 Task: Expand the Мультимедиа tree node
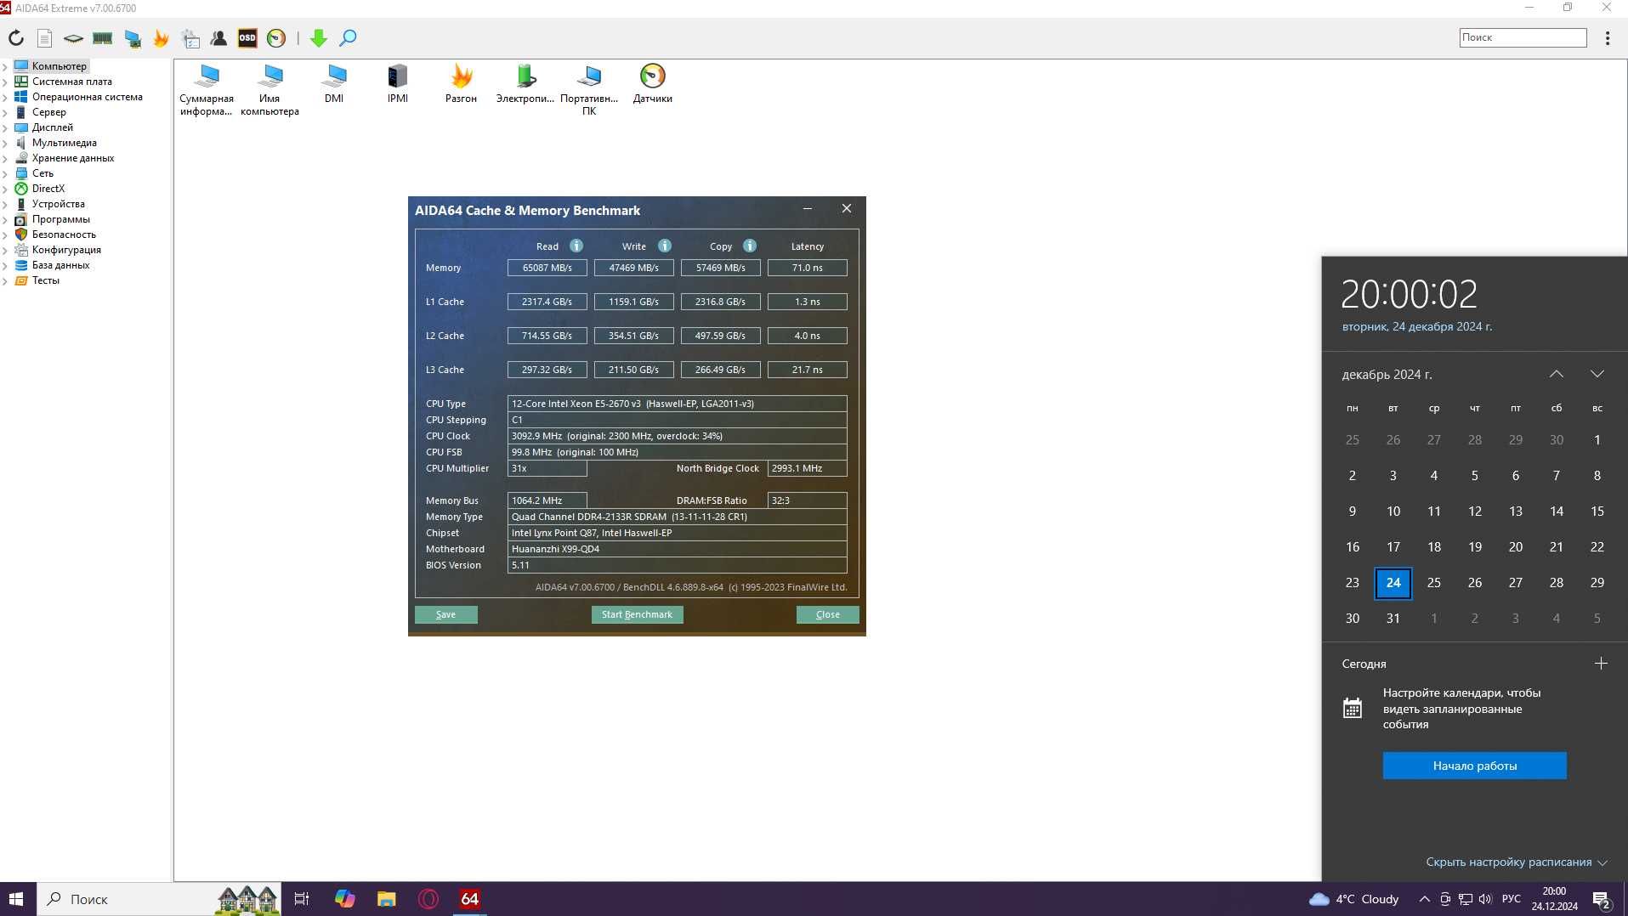pyautogui.click(x=5, y=143)
